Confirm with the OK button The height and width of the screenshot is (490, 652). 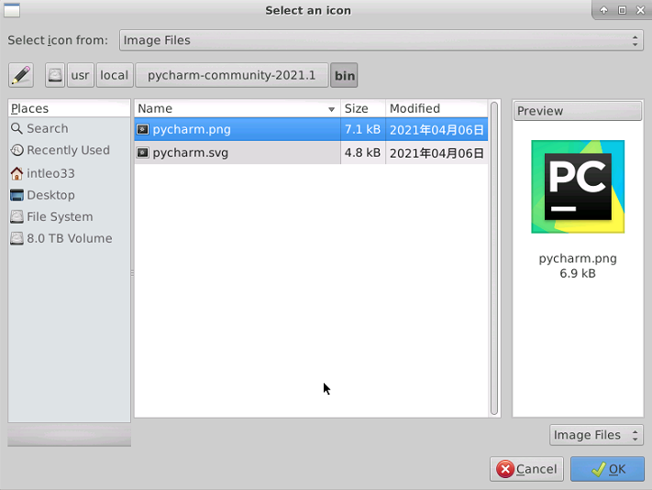[x=607, y=469]
